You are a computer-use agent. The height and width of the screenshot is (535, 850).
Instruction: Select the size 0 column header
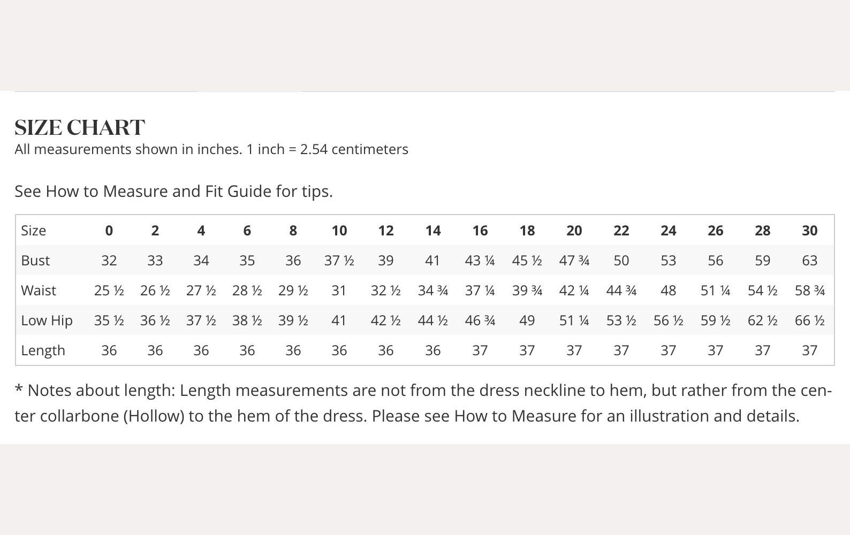109,231
